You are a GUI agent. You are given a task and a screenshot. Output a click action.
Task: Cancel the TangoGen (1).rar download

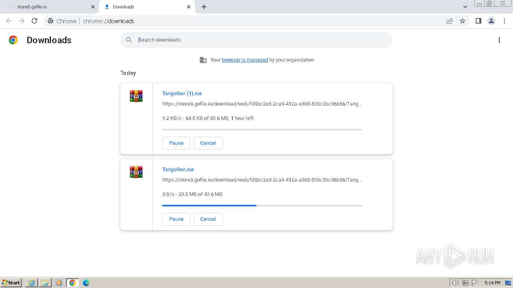pos(208,143)
